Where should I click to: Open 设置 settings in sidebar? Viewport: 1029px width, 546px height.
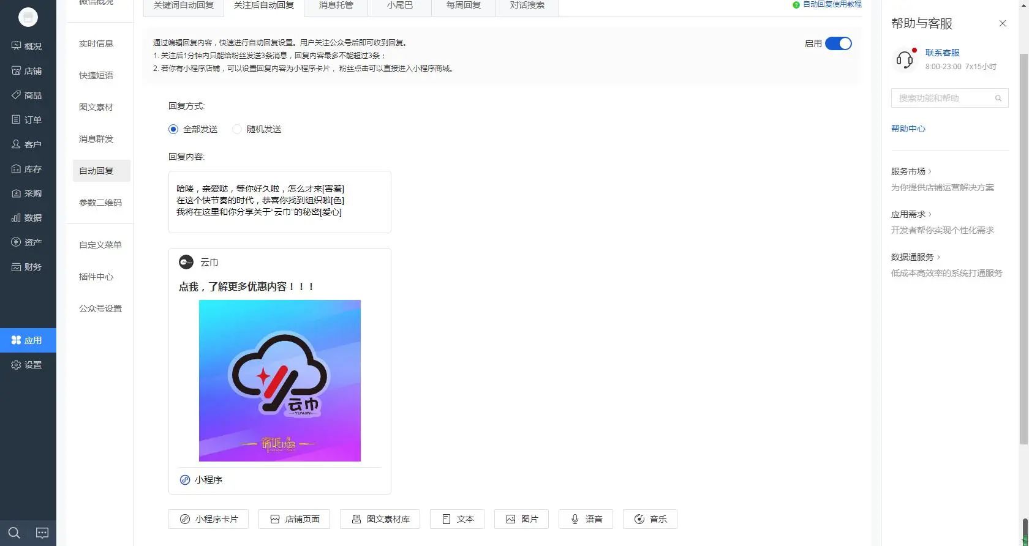[28, 364]
